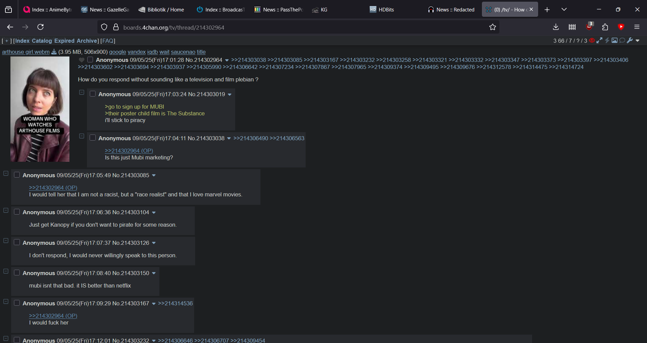647x343 pixels.
Task: Switch to the Bibliotik / Home tab
Action: [x=163, y=9]
